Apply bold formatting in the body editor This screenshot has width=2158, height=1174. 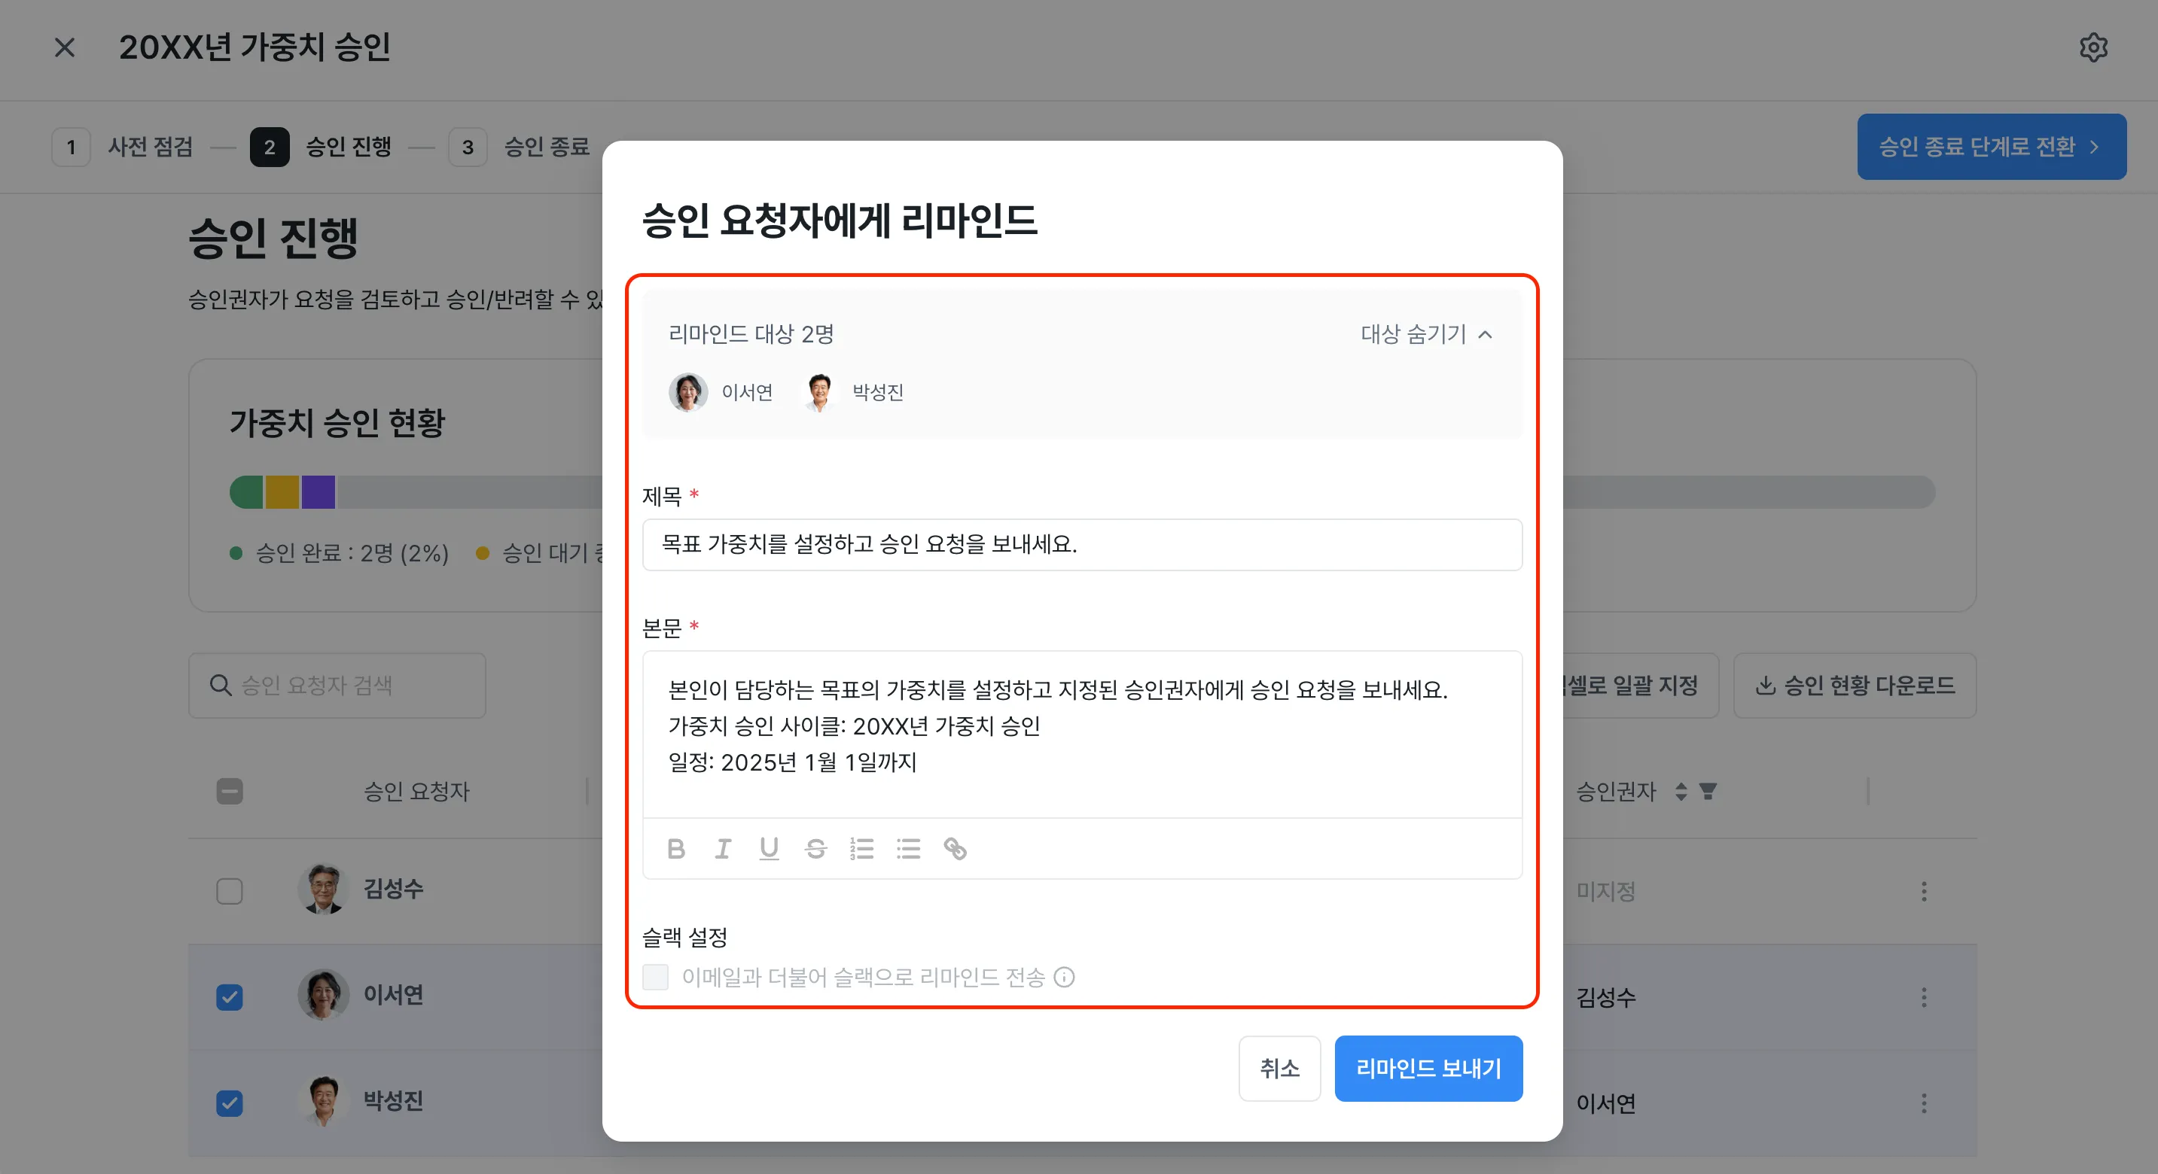pos(676,848)
